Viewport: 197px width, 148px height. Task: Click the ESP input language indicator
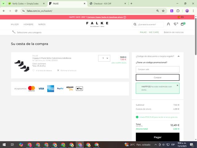173,145
